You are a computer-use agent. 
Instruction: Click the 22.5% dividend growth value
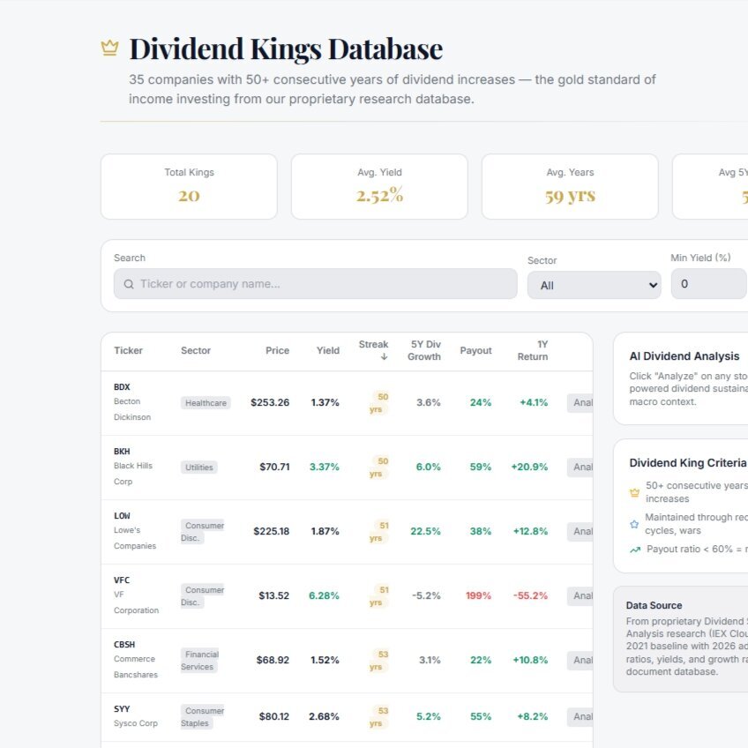point(425,531)
